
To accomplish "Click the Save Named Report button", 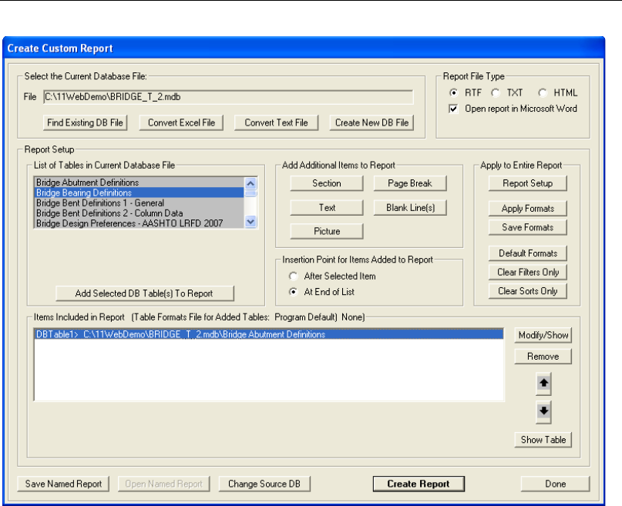I will (x=63, y=484).
